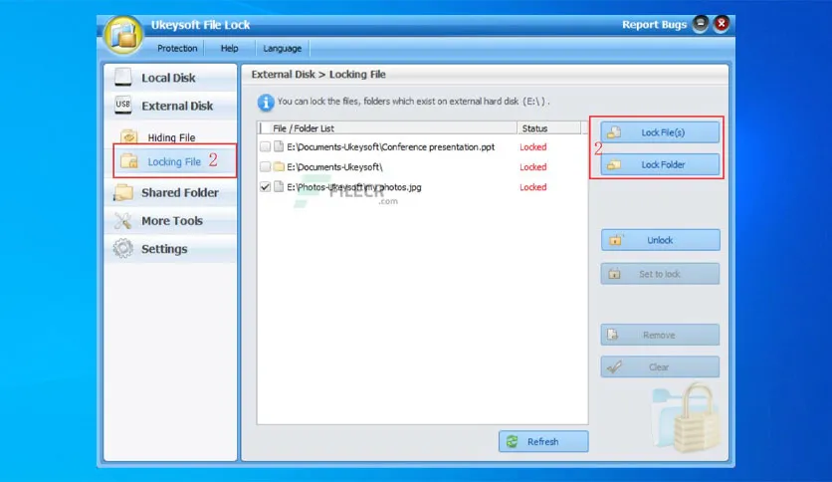Minimize the Ukeysoft File Lock window
Image resolution: width=832 pixels, height=482 pixels.
click(x=701, y=23)
